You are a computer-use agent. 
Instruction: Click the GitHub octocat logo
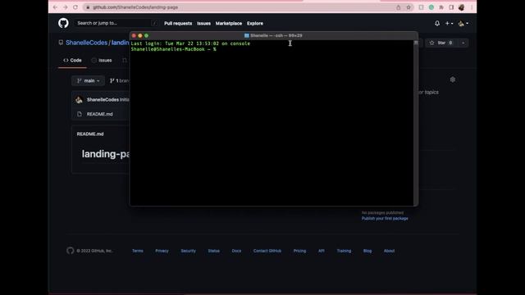click(x=63, y=23)
